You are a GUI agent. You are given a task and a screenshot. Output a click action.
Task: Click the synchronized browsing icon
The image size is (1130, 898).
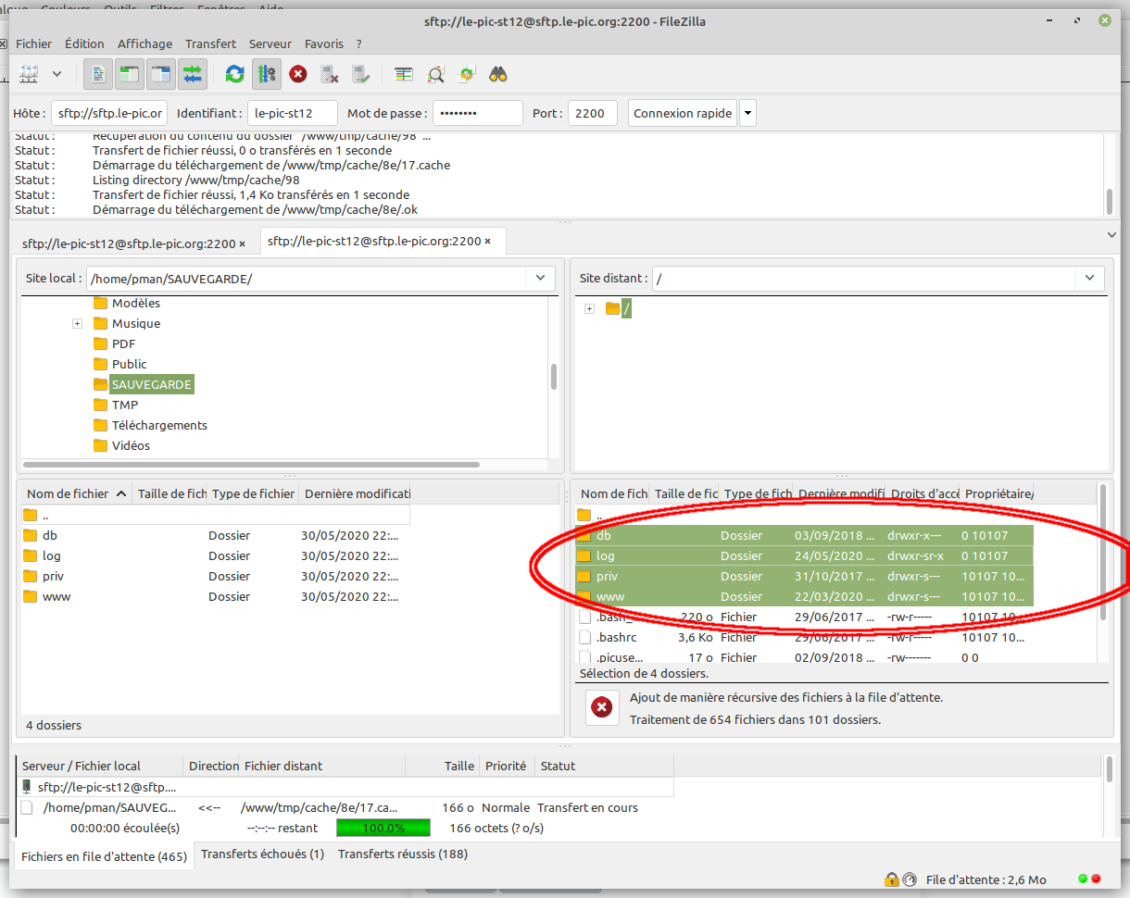(x=467, y=74)
